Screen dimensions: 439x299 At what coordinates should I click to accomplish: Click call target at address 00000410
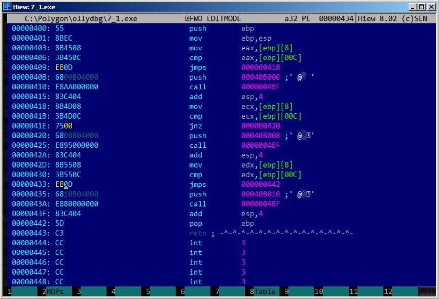261,87
